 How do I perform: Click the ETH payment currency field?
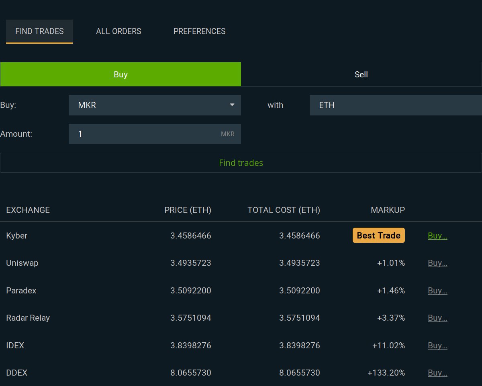[x=396, y=105]
